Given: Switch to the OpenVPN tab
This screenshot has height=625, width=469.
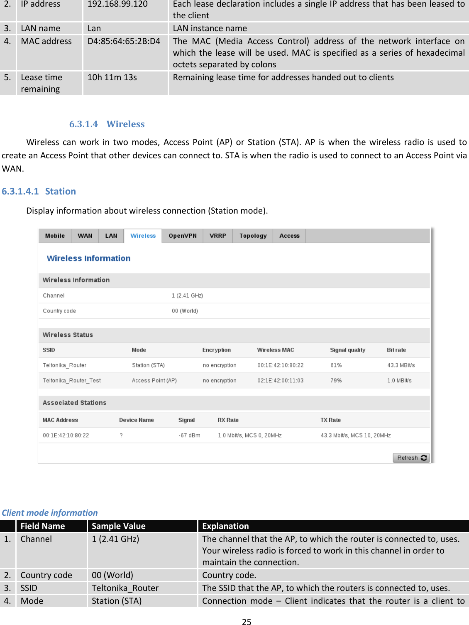Looking at the screenshot, I should pyautogui.click(x=183, y=236).
